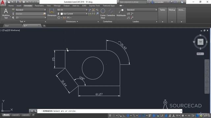211x118 pixels.
Task: Open the annotation scale 1:1 dropdown
Action: click(178, 116)
